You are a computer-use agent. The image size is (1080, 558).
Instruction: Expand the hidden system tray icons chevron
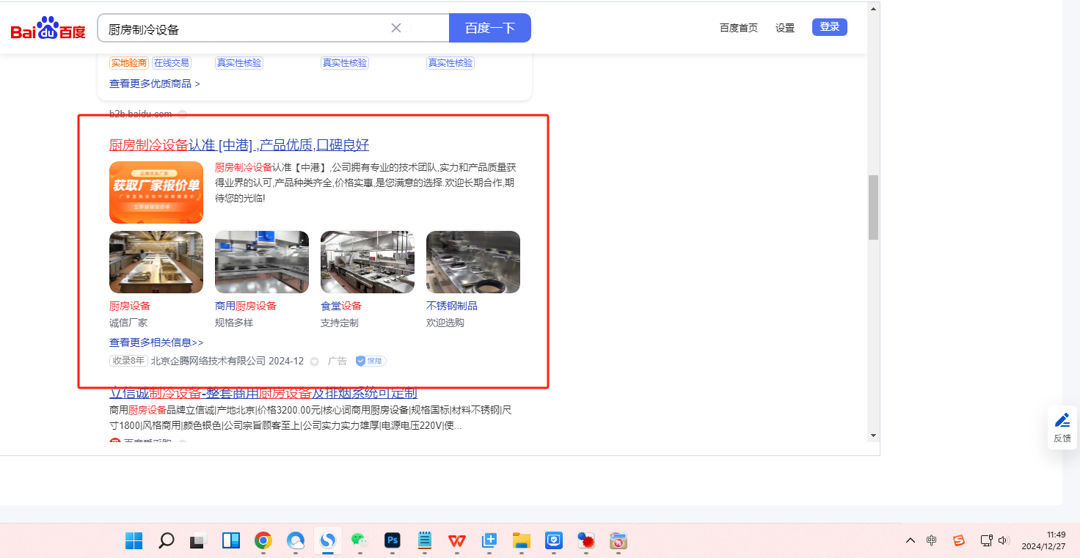911,540
